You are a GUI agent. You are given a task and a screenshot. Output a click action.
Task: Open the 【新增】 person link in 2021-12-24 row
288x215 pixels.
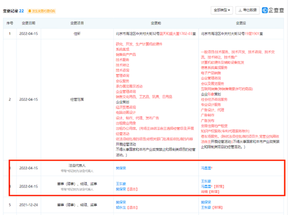tap(206, 207)
